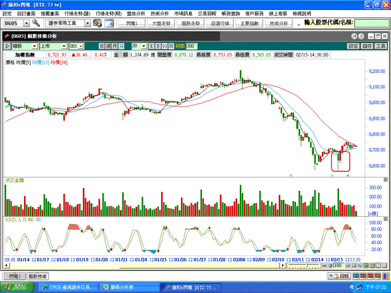Open the 001 code dropdown
This screenshot has width=391, height=293.
pos(81,46)
